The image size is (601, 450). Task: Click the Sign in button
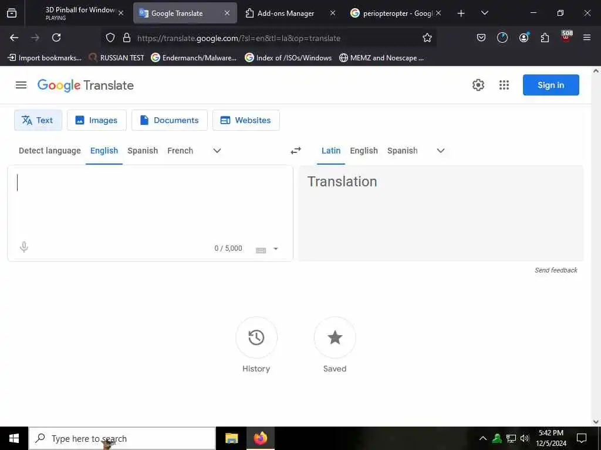[x=551, y=85]
